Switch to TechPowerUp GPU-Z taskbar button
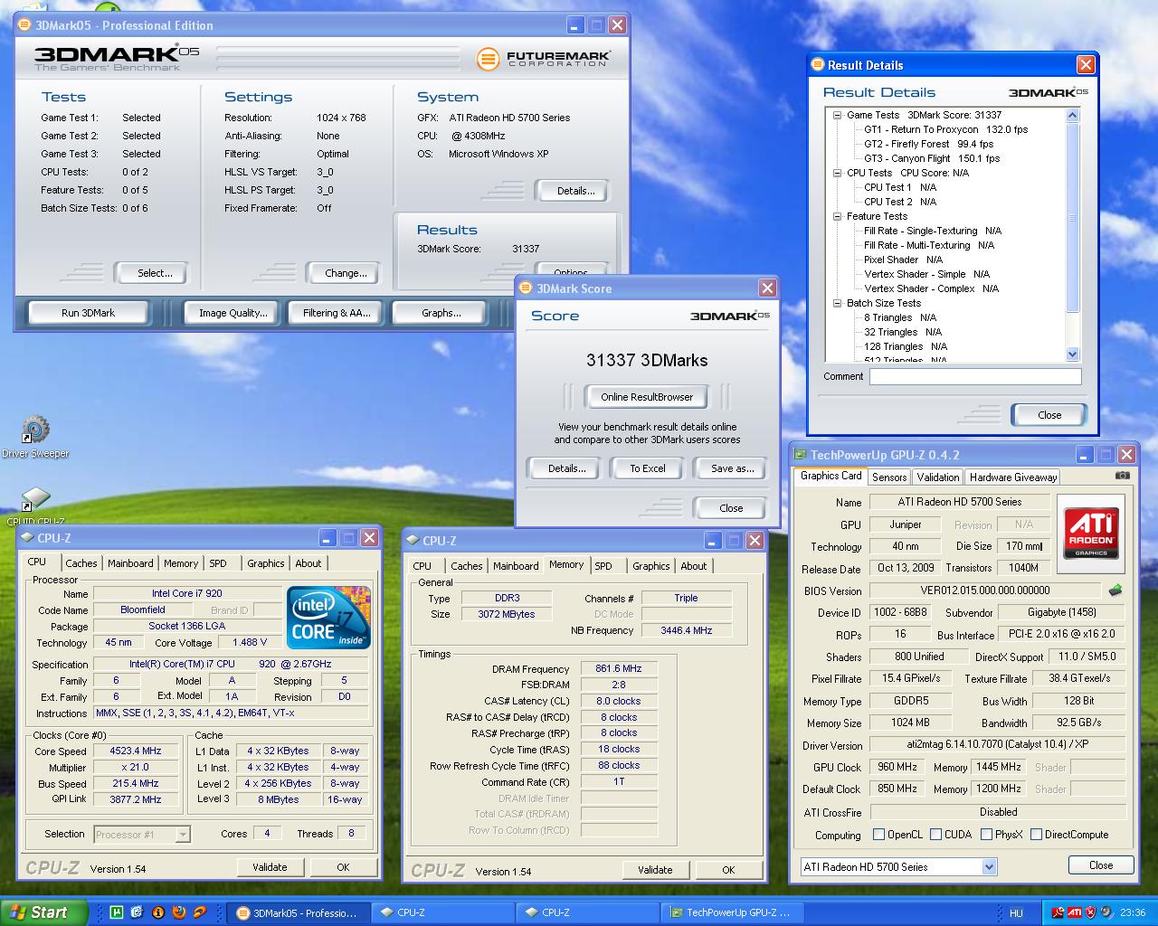The width and height of the screenshot is (1158, 926). (x=733, y=912)
